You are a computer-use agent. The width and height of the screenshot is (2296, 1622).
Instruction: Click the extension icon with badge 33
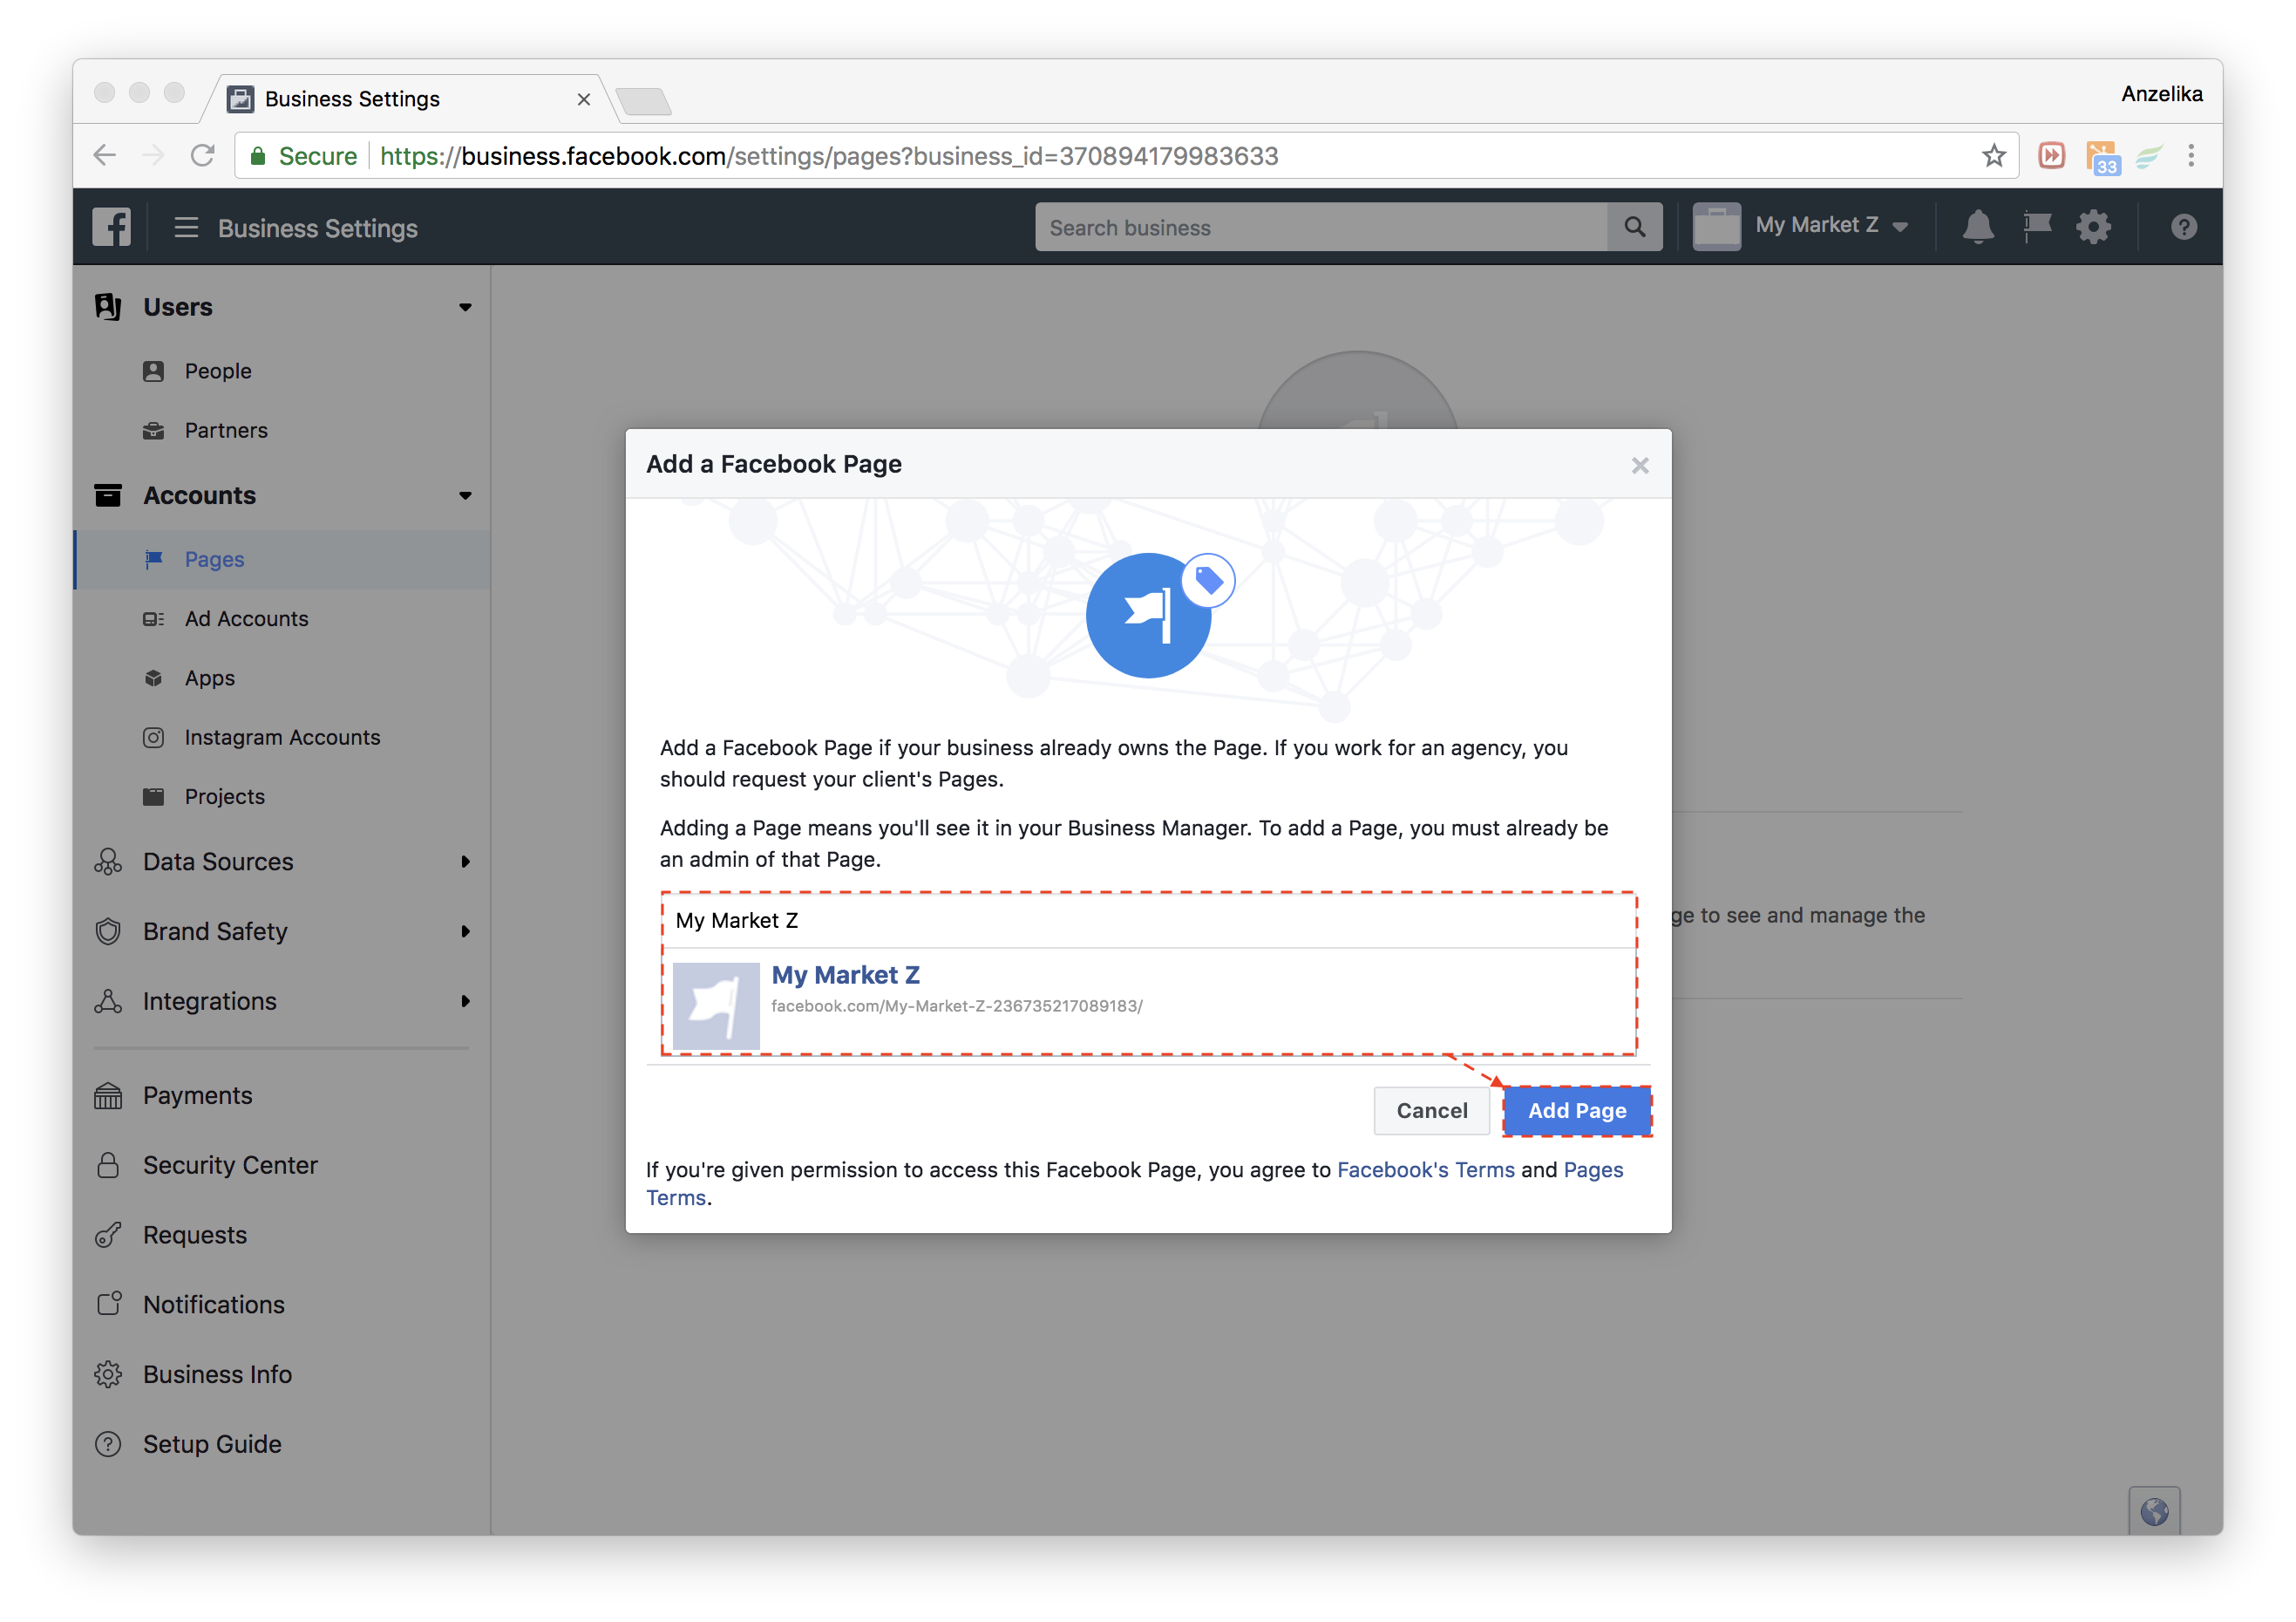[x=2102, y=157]
